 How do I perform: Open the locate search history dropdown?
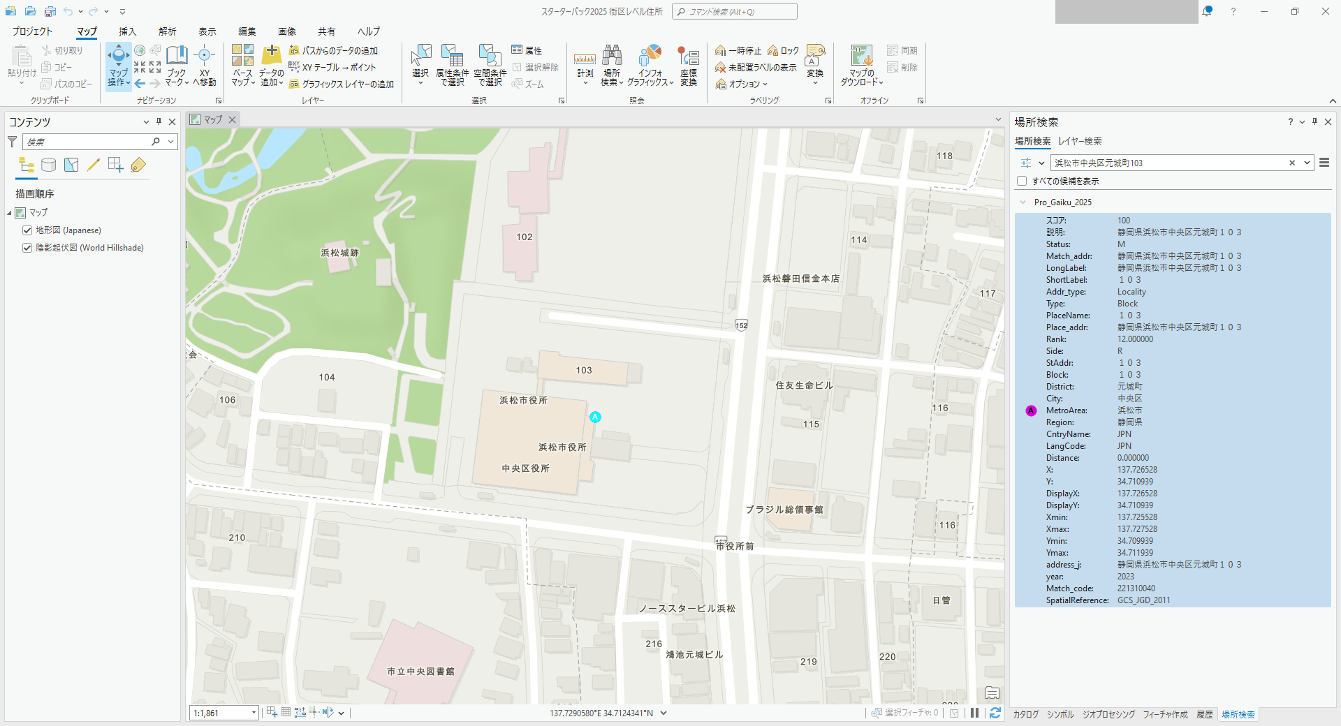click(x=1307, y=163)
